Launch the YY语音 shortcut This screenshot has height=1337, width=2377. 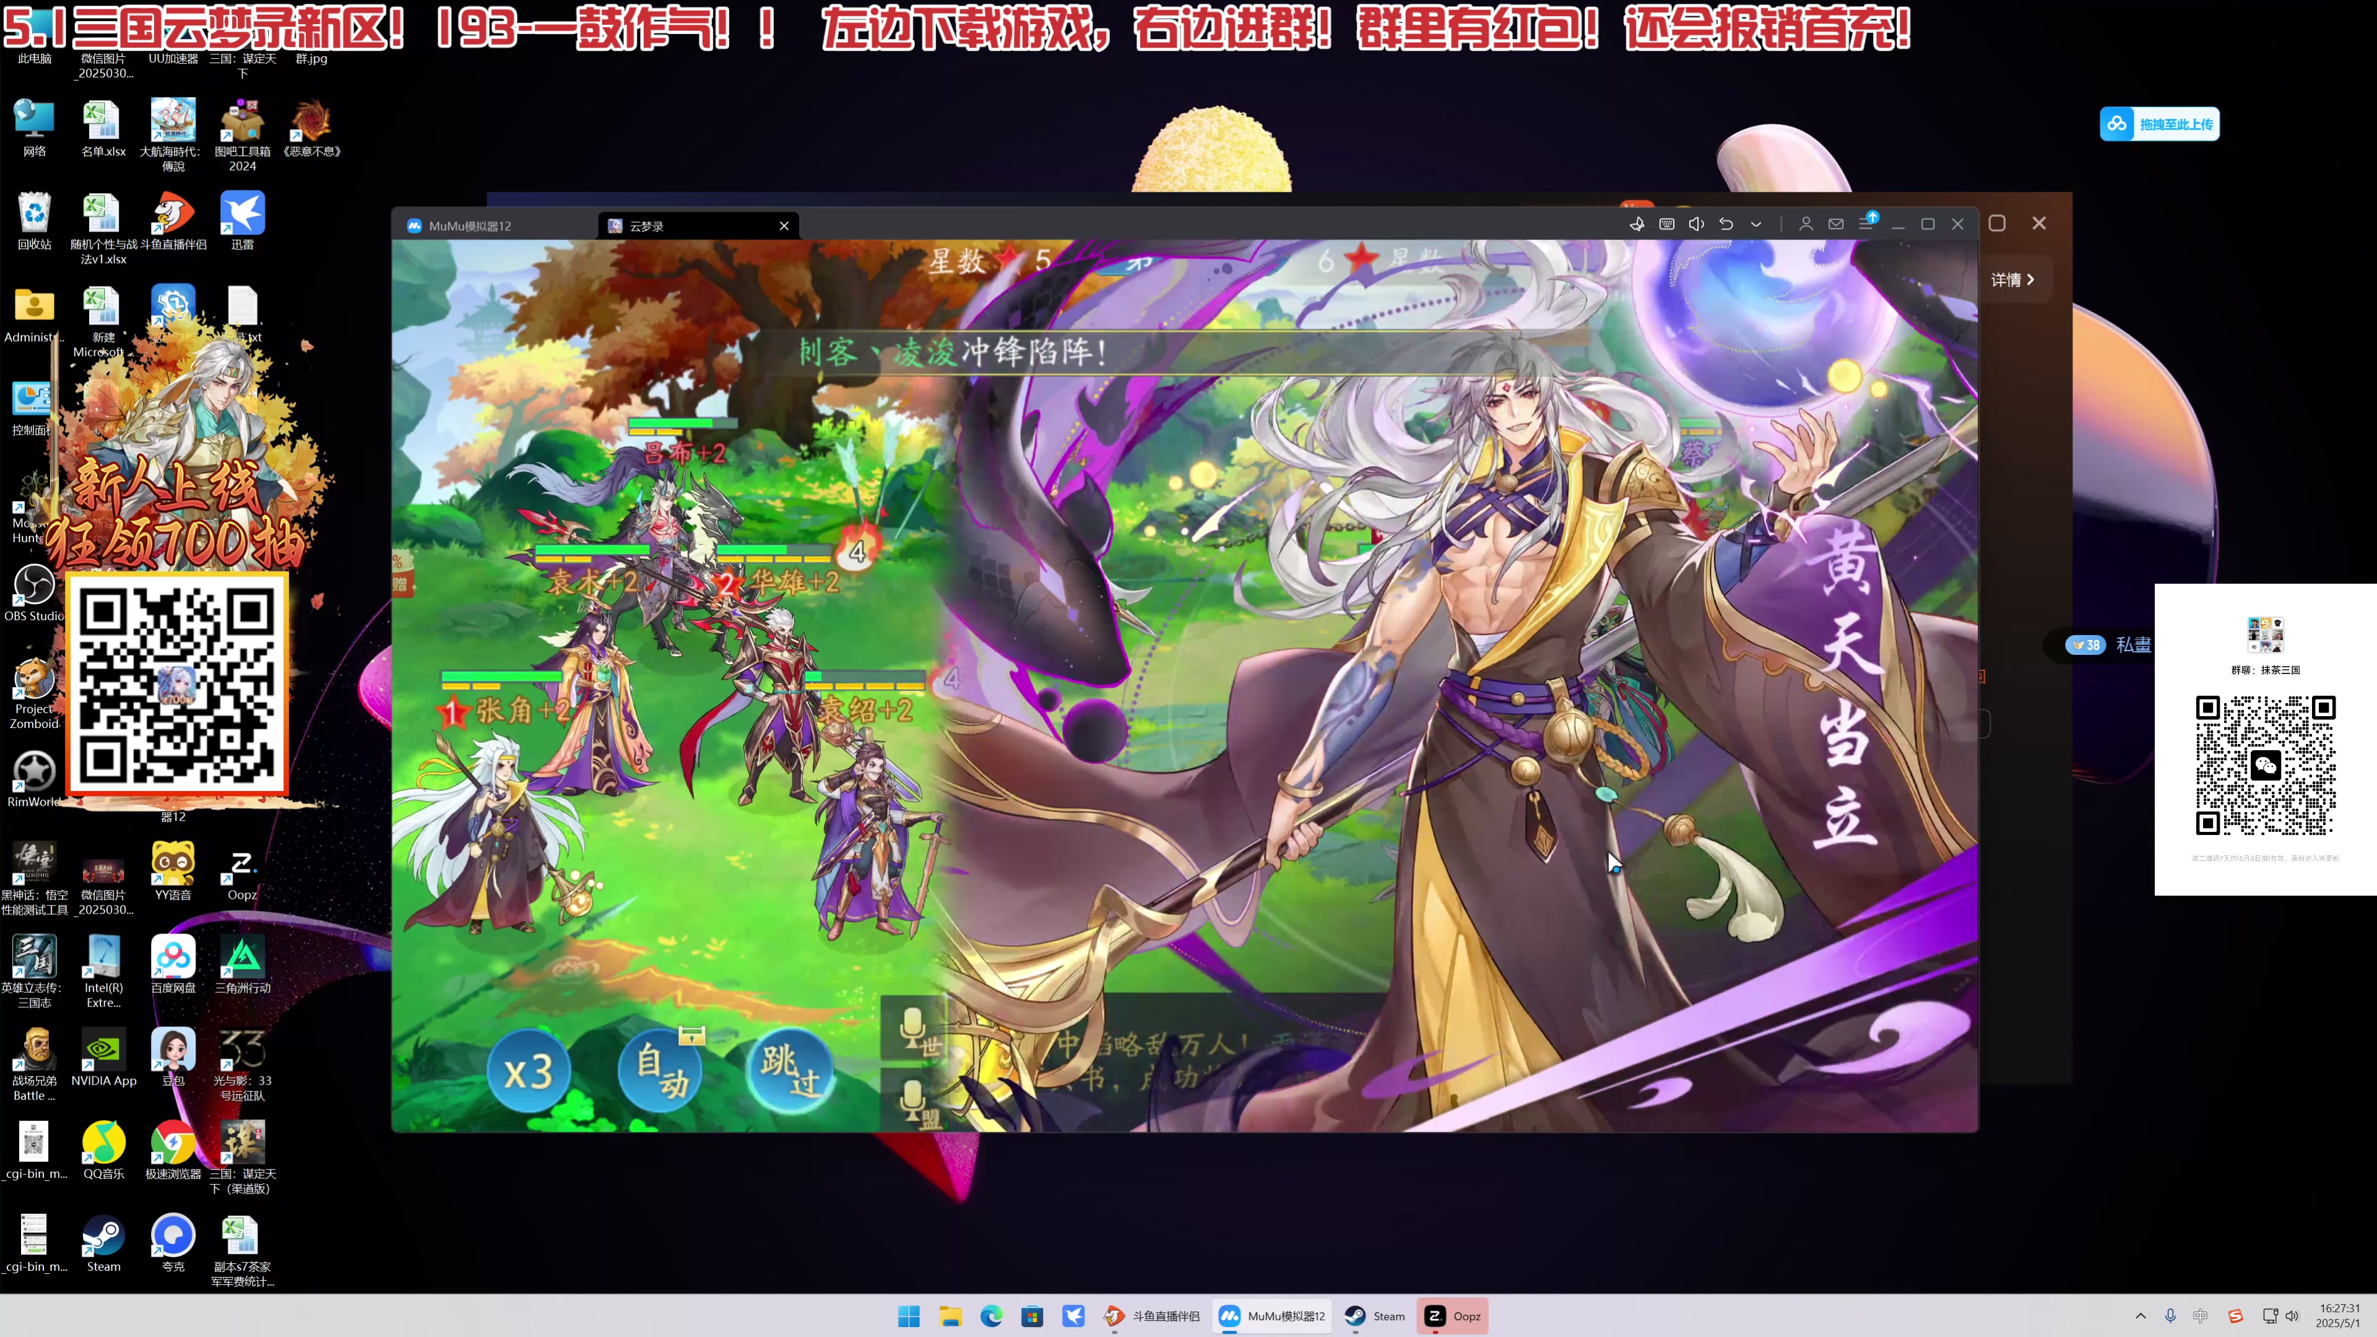pyautogui.click(x=173, y=871)
